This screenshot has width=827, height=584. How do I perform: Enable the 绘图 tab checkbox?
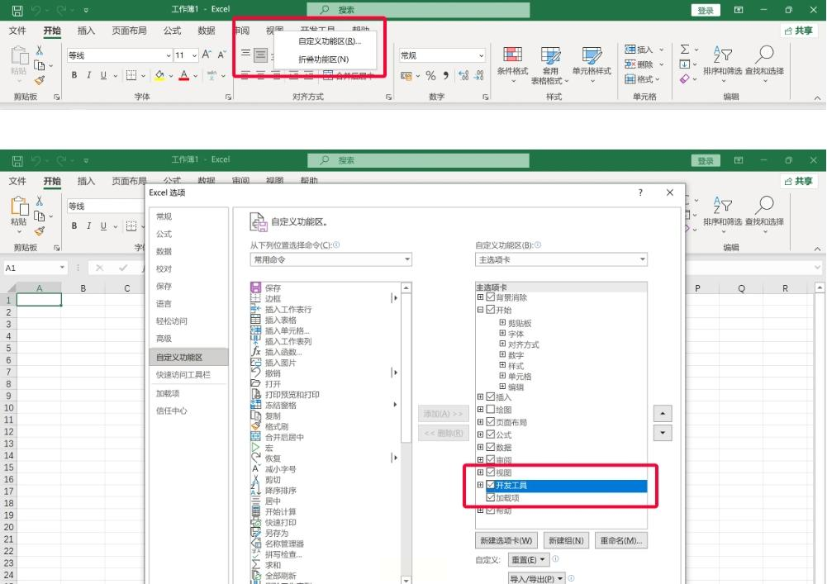(x=491, y=410)
